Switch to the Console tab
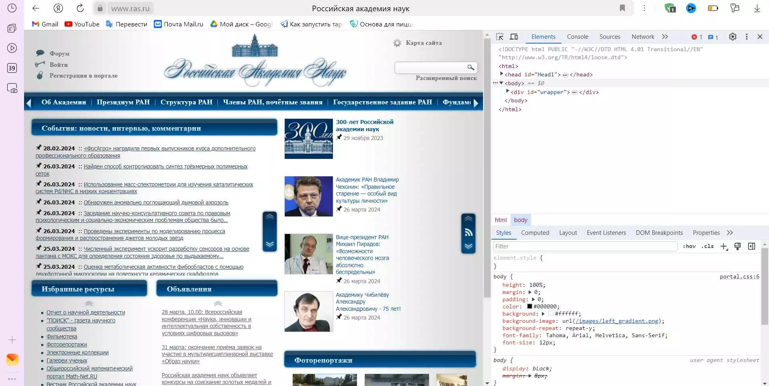The height and width of the screenshot is (386, 769). coord(577,37)
